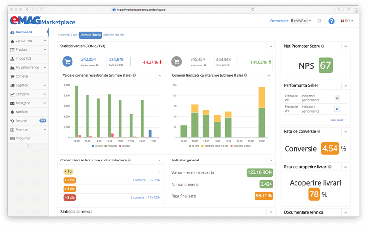Open Rata de conversie help icon

click(x=319, y=132)
